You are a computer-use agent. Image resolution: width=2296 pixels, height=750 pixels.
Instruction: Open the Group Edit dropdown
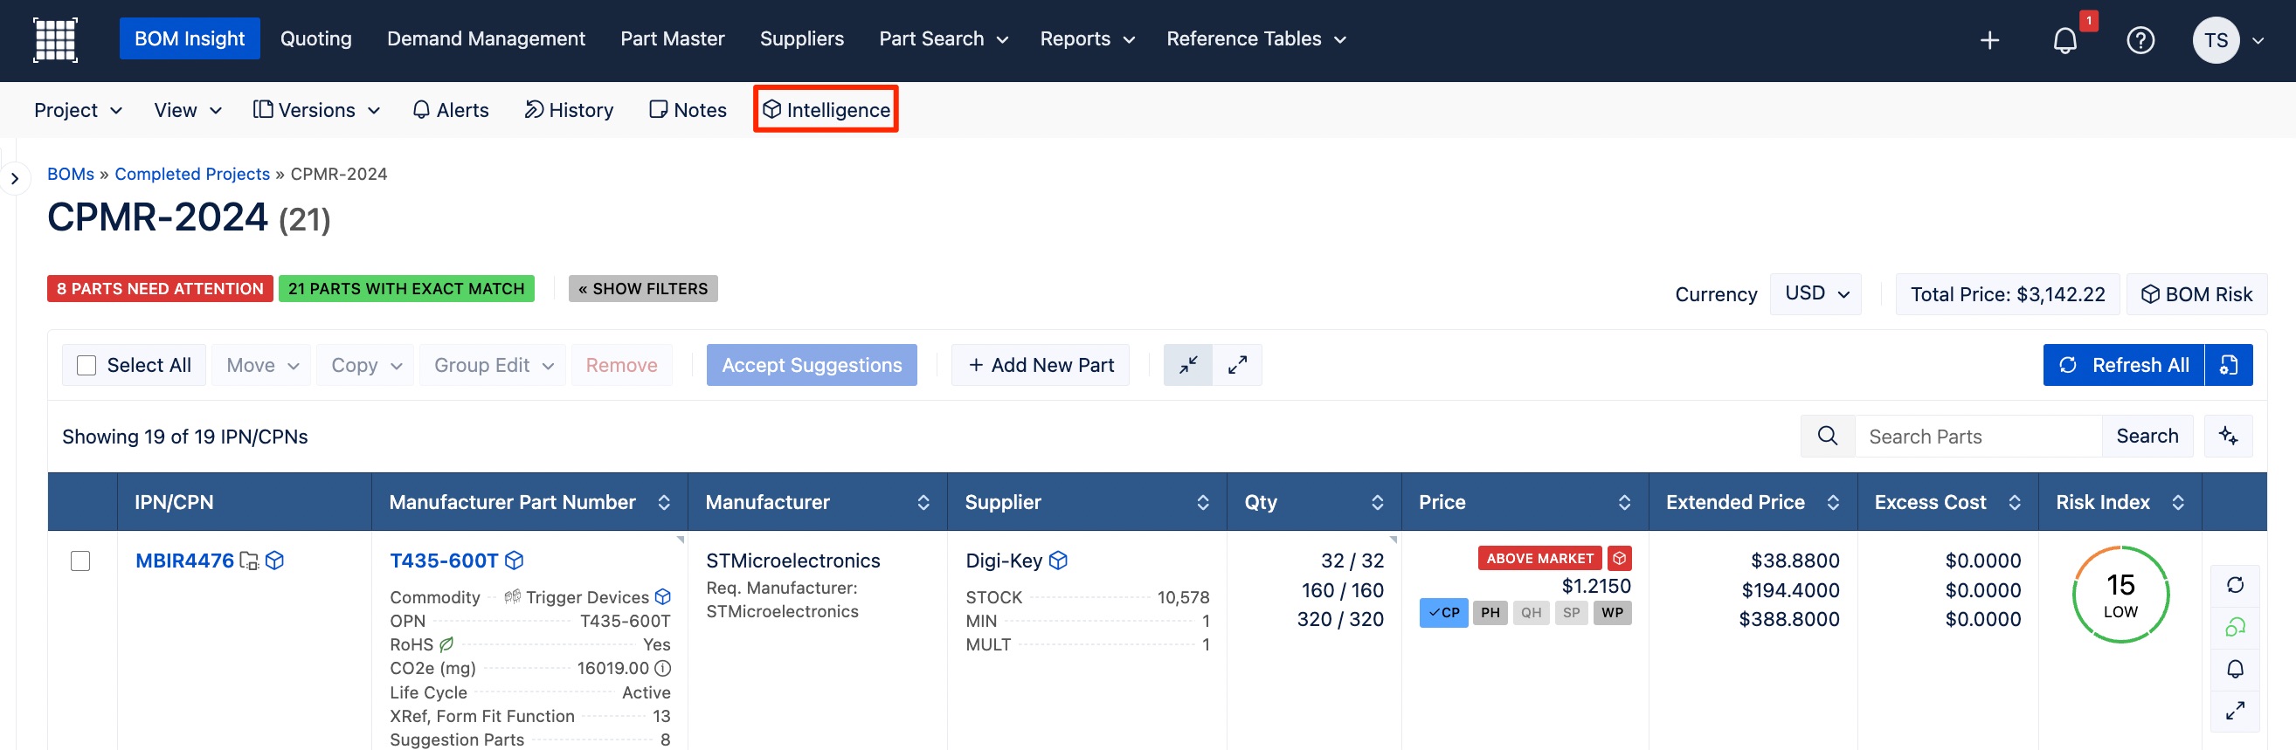(x=493, y=365)
